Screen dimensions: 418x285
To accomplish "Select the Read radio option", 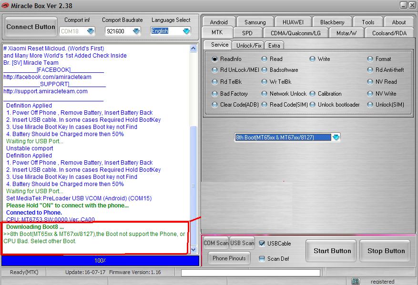I will [264, 59].
